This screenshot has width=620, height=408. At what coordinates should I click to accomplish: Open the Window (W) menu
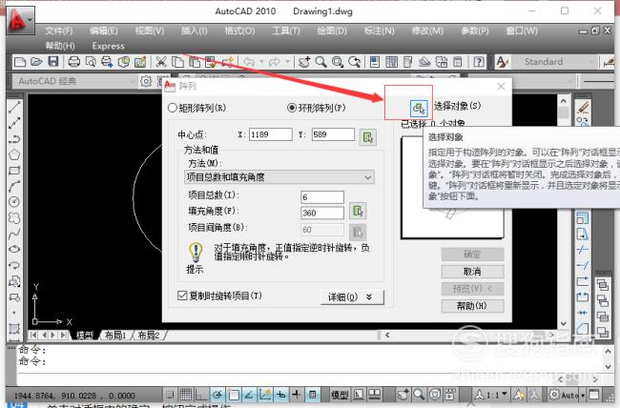coord(522,31)
